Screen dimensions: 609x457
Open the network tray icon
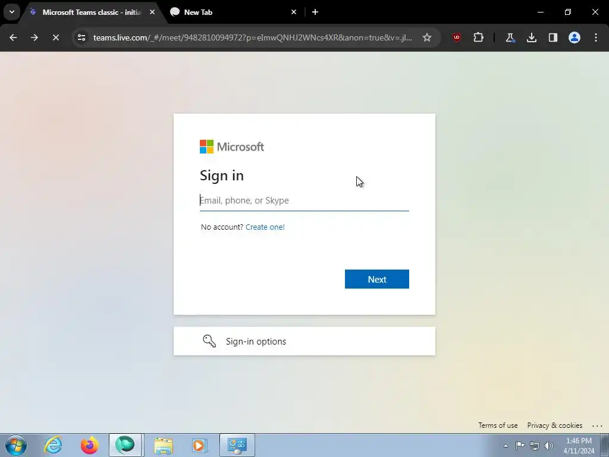pos(535,446)
